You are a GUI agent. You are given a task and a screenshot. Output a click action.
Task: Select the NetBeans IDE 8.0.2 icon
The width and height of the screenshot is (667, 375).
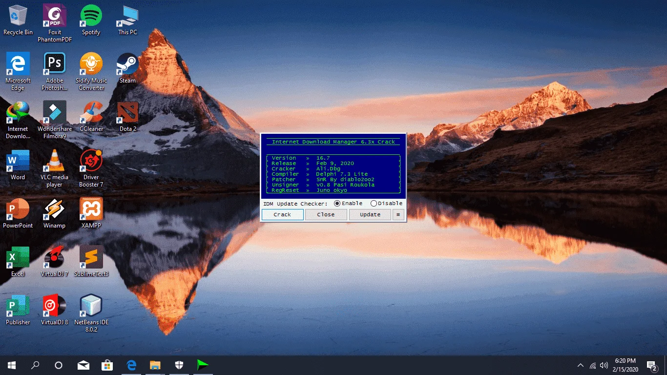[x=91, y=313]
